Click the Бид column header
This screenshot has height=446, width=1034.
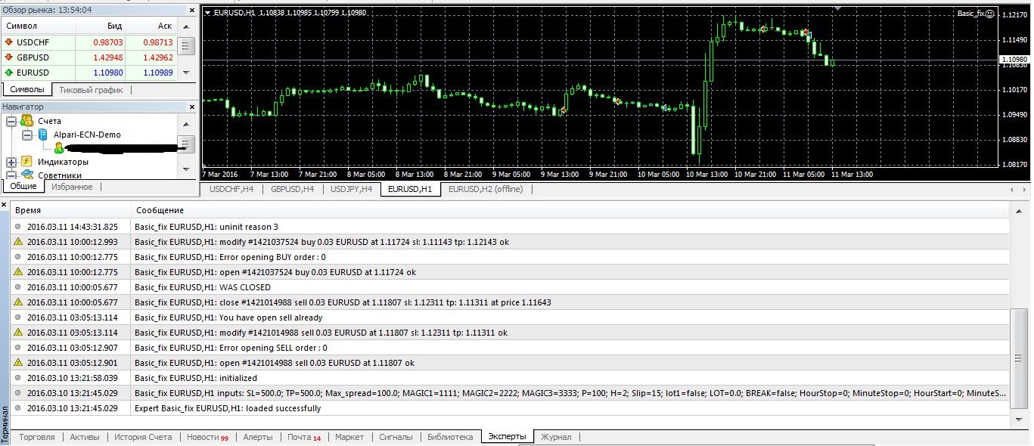(101, 26)
